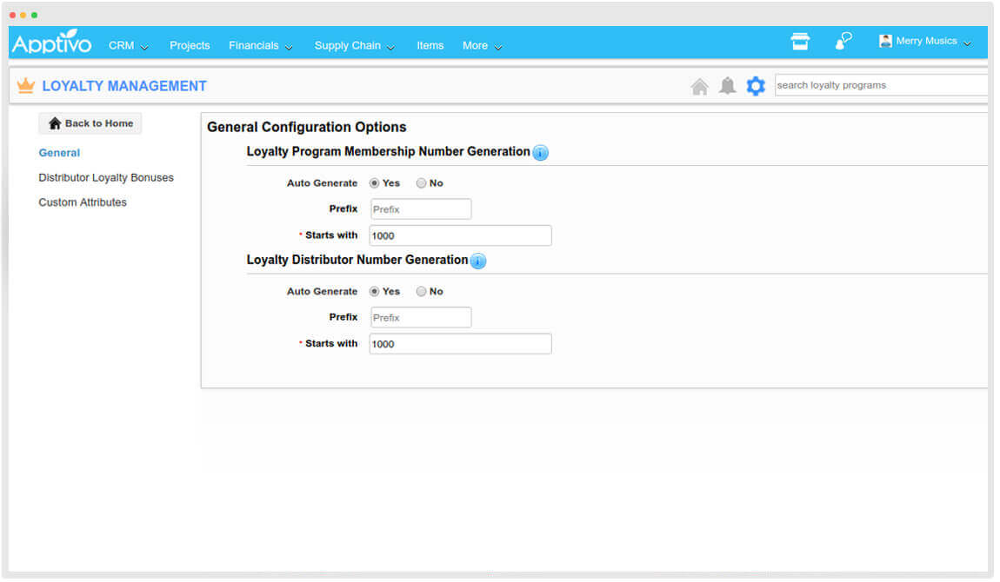Click the search loyalty programs field
This screenshot has height=582, width=1000.
pyautogui.click(x=880, y=85)
